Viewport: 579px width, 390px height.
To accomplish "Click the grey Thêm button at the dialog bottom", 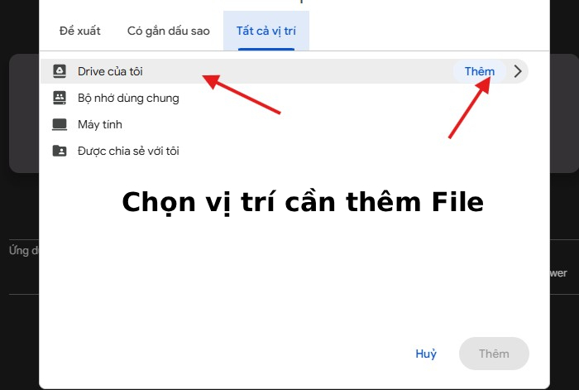I will [x=494, y=354].
